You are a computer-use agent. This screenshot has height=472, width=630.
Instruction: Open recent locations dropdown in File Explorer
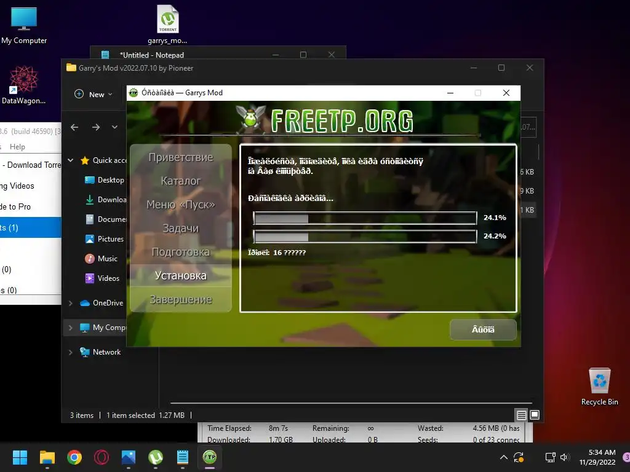point(114,127)
